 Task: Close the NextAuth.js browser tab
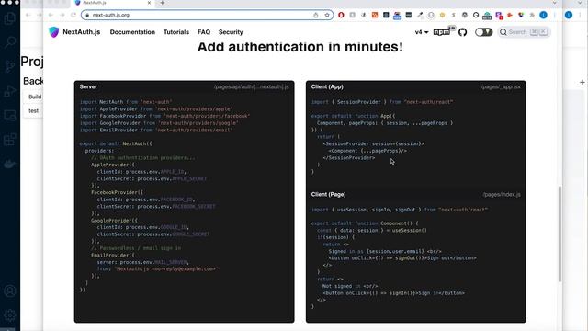pyautogui.click(x=149, y=3)
